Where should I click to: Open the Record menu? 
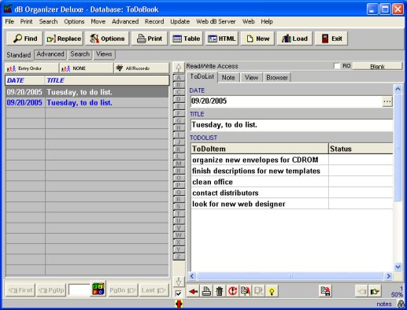154,21
